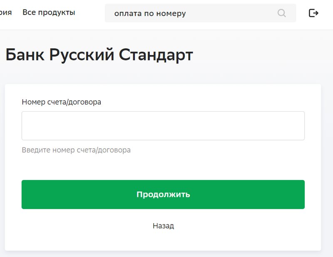Focus the search field with оплата по номеру
This screenshot has width=333, height=257.
[201, 13]
